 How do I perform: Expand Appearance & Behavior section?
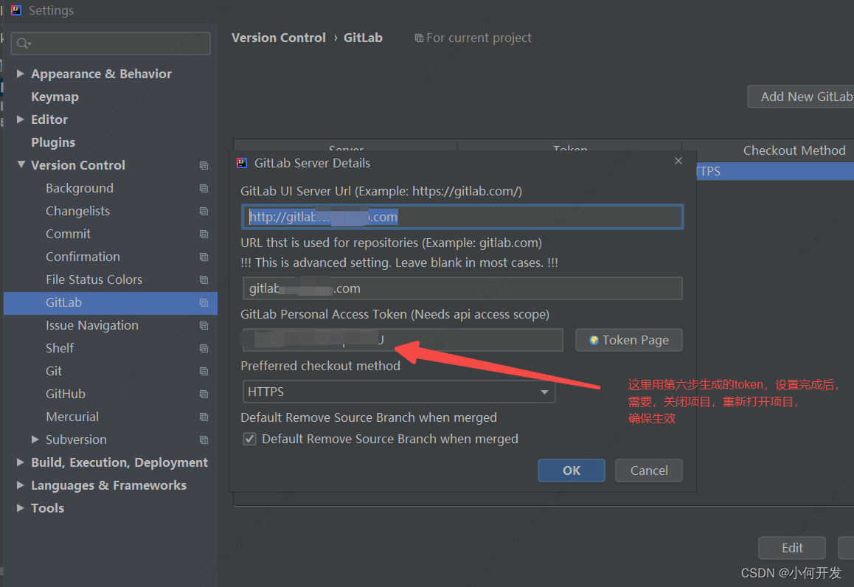[x=20, y=74]
